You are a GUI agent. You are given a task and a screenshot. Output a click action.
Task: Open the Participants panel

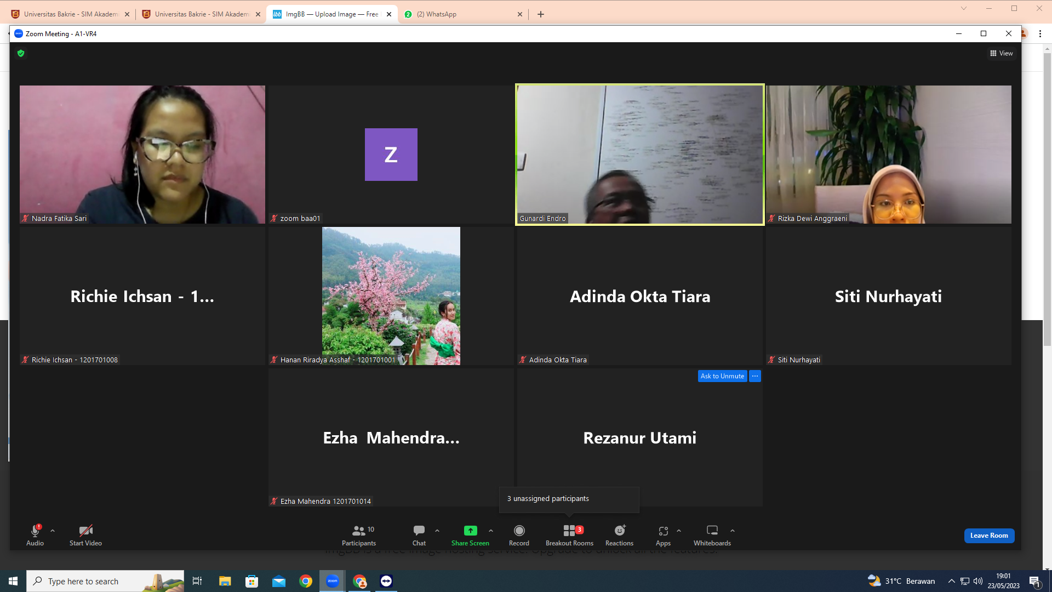(x=359, y=535)
